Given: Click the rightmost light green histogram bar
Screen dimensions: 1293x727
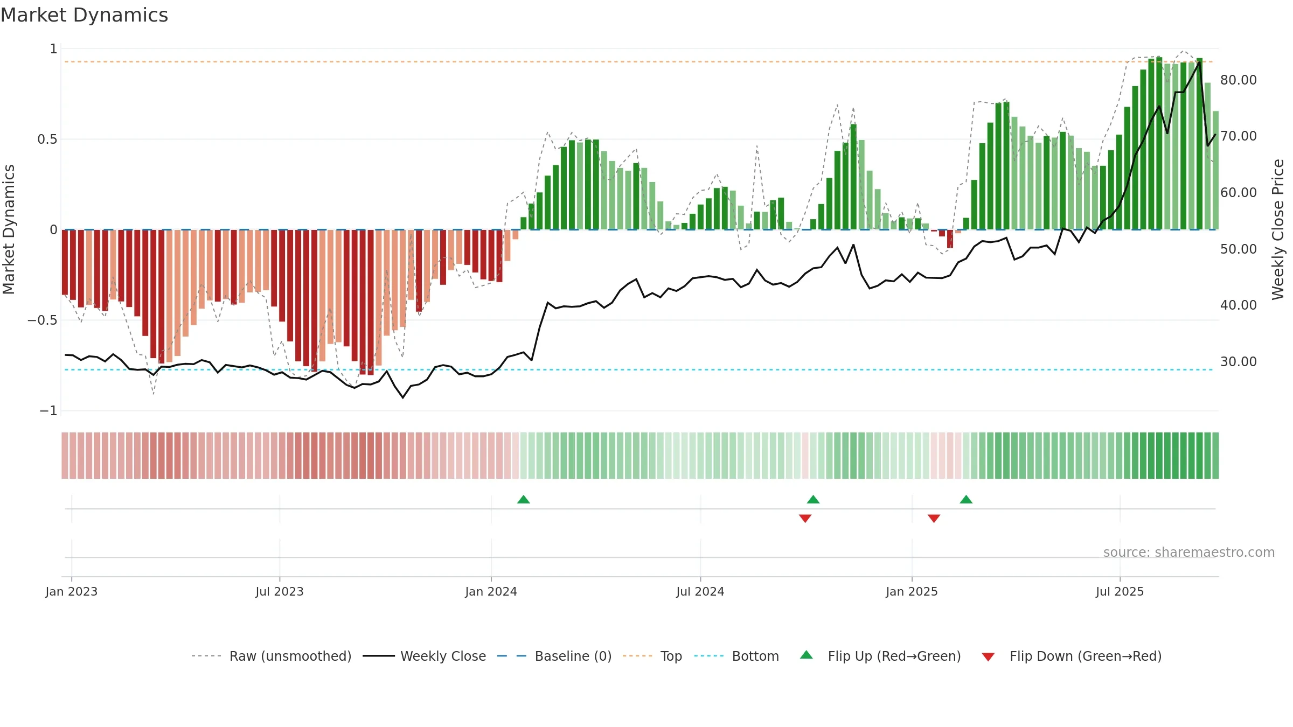Looking at the screenshot, I should (1215, 170).
